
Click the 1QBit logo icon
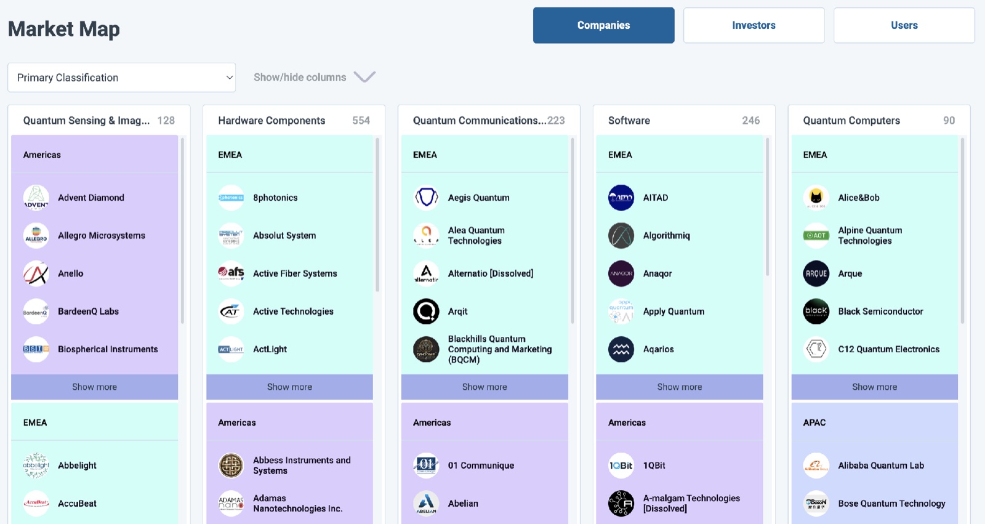(621, 466)
